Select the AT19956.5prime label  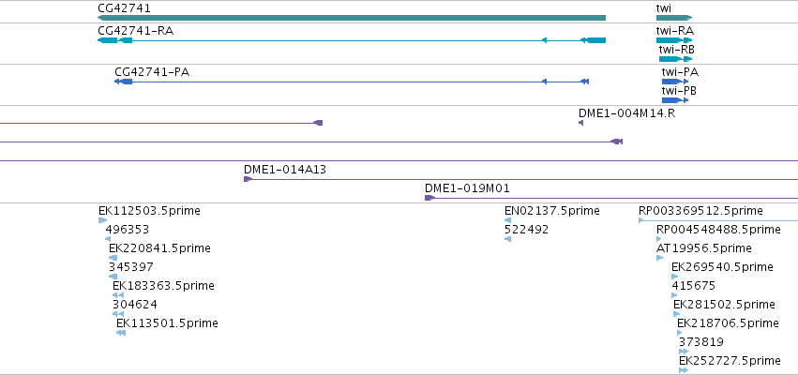704,248
